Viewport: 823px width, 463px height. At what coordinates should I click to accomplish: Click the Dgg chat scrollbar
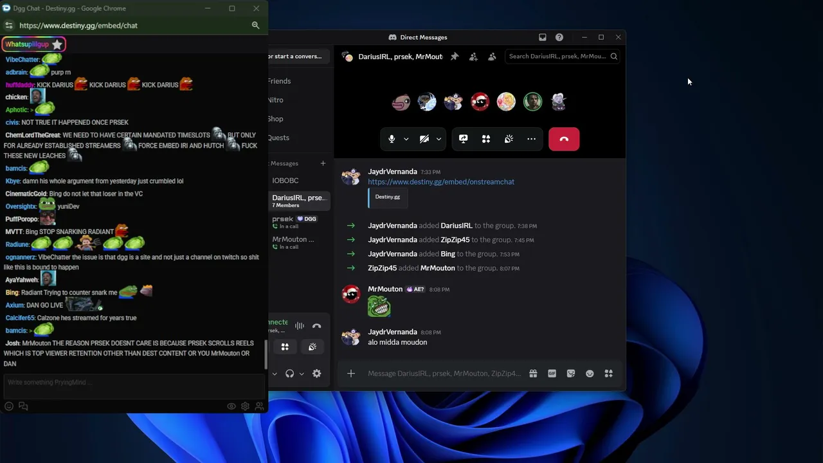pyautogui.click(x=266, y=354)
